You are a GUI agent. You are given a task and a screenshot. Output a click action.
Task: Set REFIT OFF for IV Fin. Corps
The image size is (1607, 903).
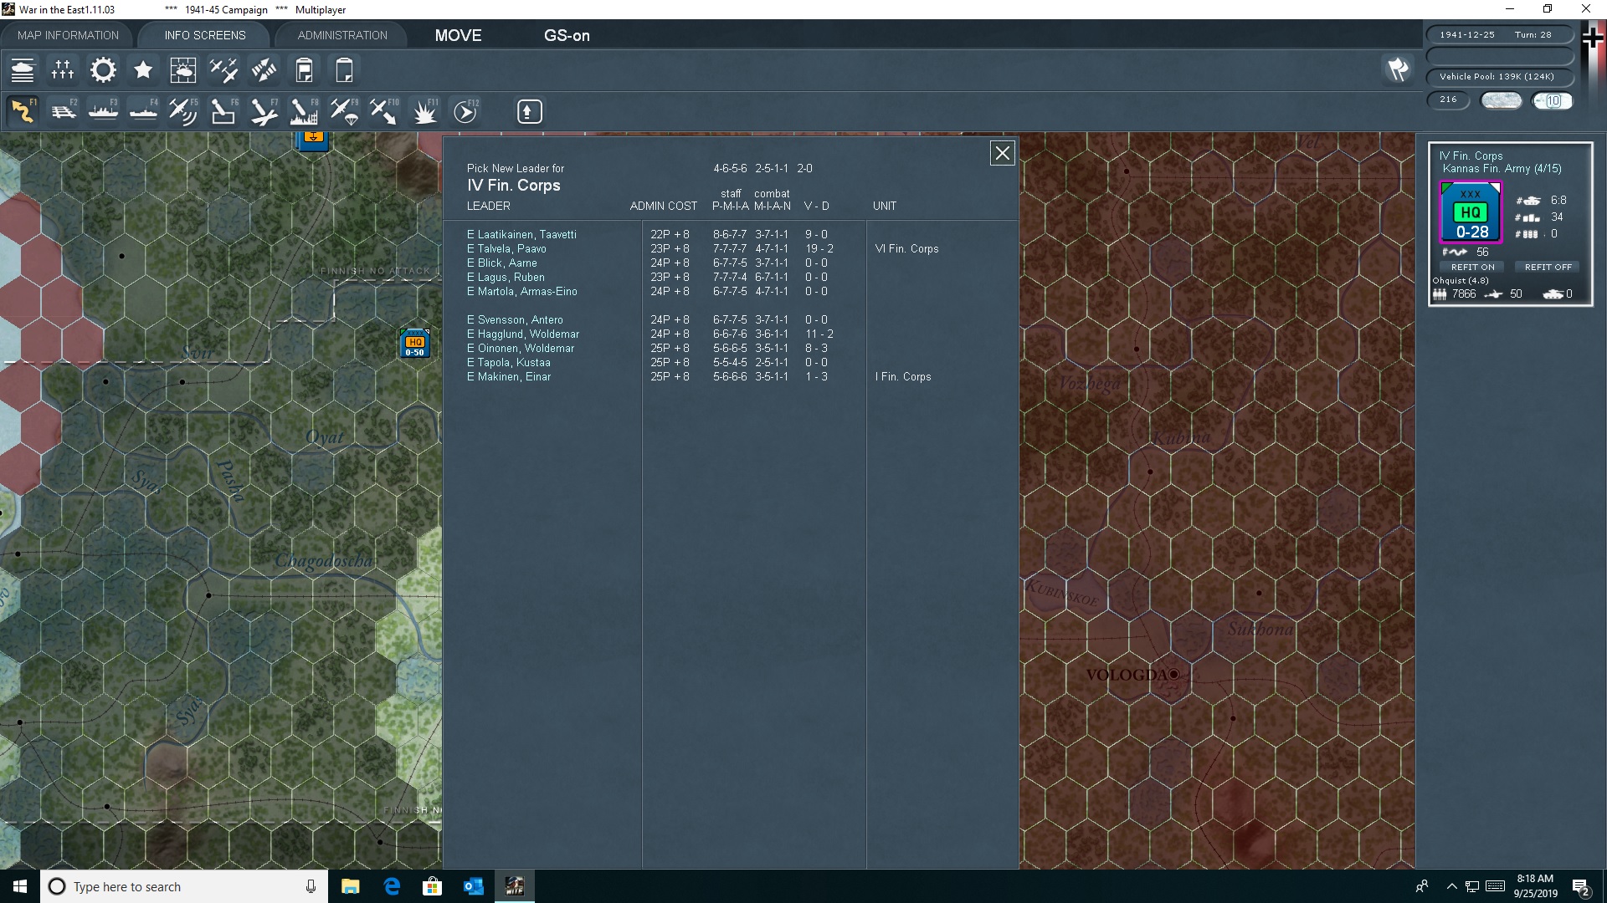[x=1547, y=266]
